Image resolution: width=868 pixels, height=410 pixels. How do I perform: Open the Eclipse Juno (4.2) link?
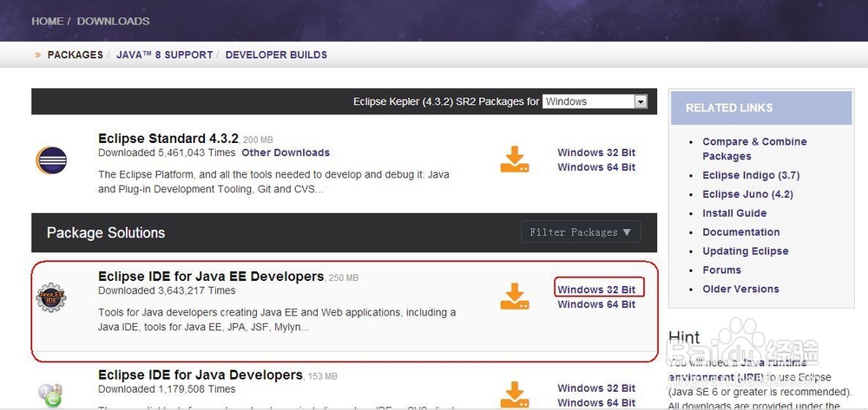point(747,194)
